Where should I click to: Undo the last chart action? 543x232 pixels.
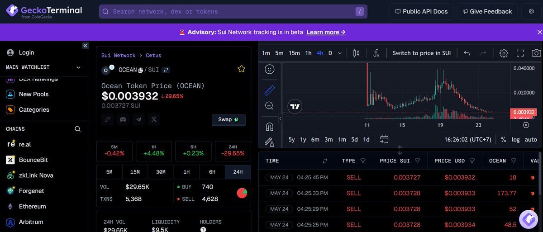[x=467, y=53]
